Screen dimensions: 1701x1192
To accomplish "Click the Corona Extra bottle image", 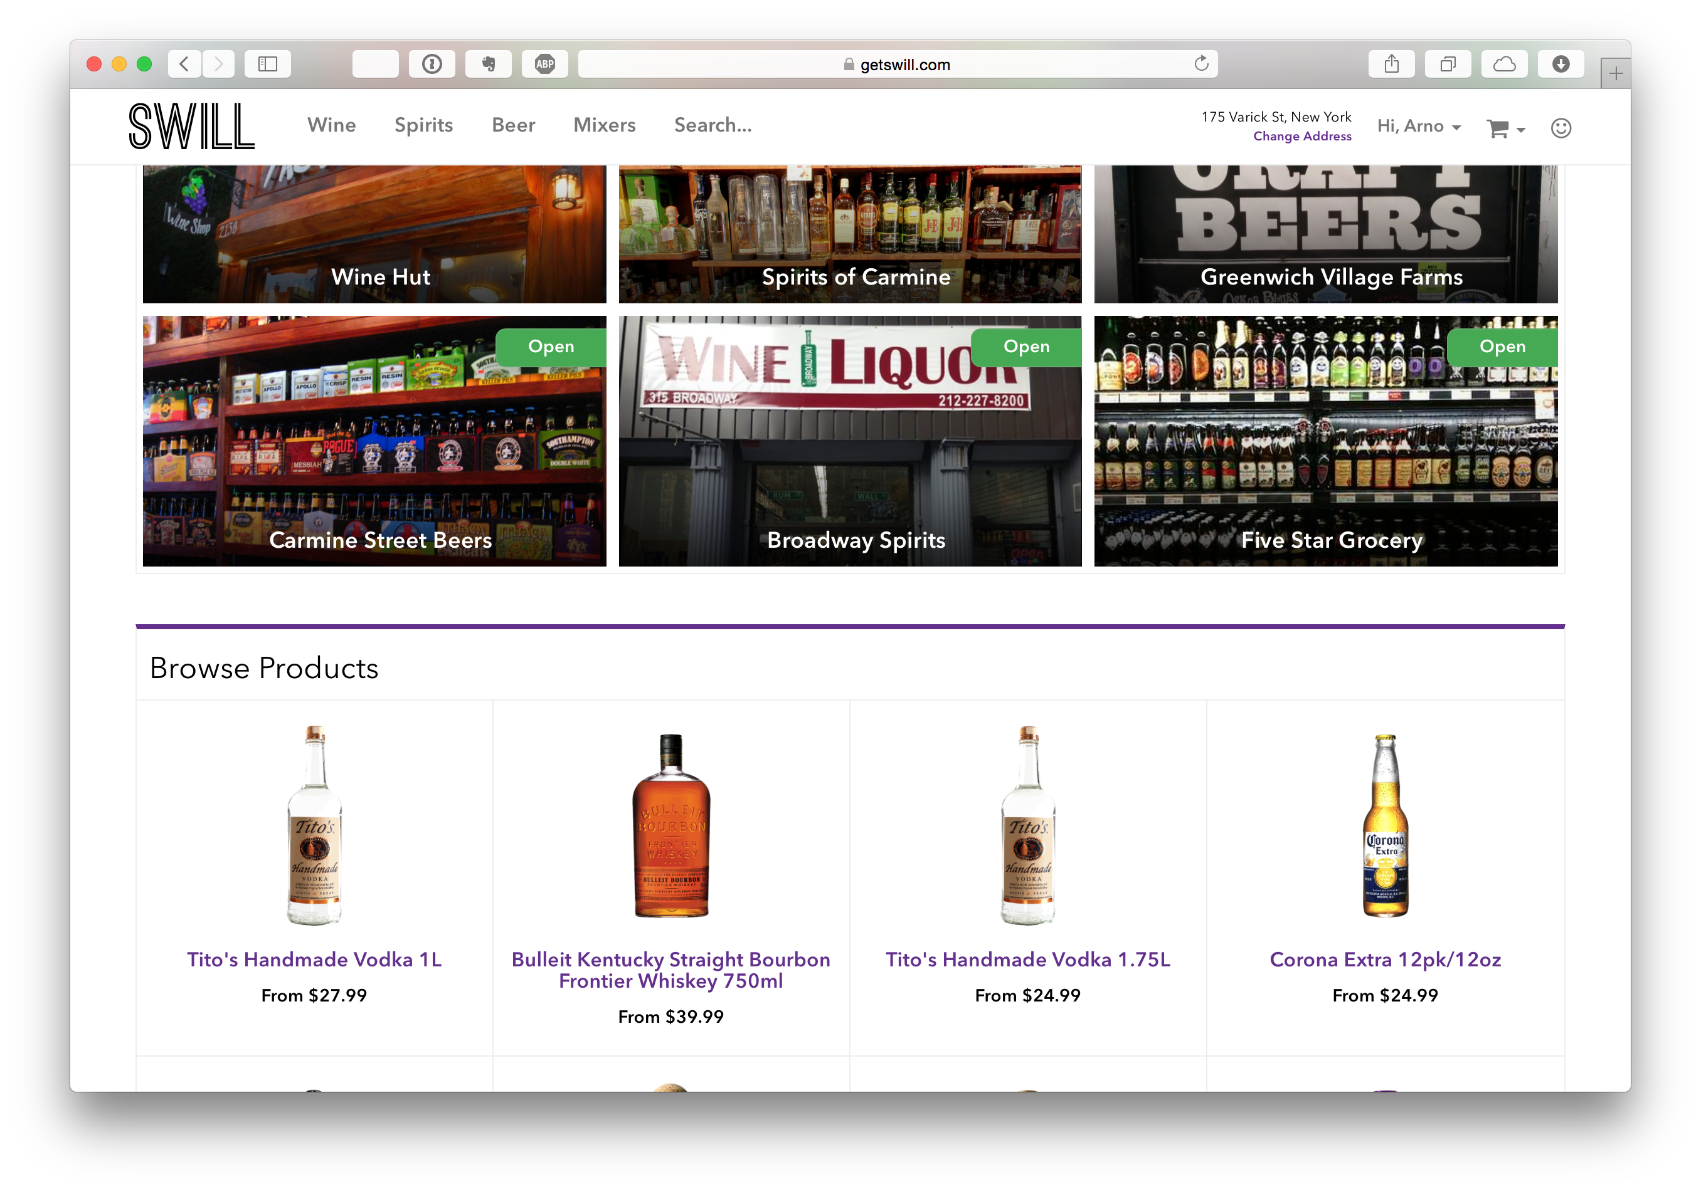I will click(x=1386, y=825).
